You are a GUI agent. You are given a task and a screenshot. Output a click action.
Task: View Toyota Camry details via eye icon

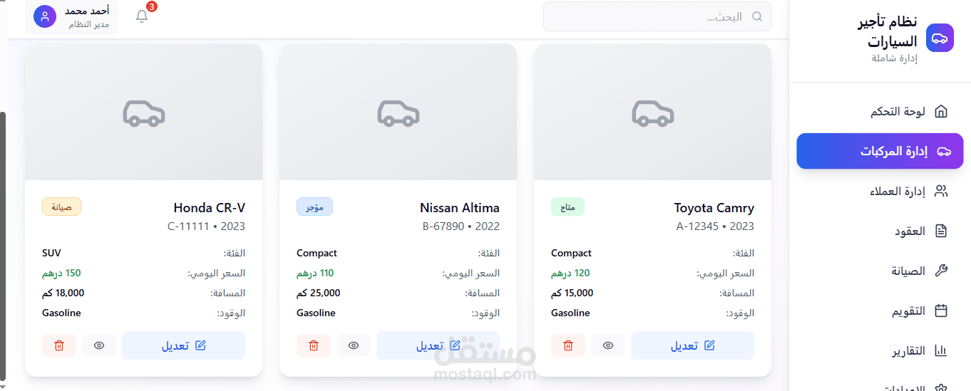[608, 345]
